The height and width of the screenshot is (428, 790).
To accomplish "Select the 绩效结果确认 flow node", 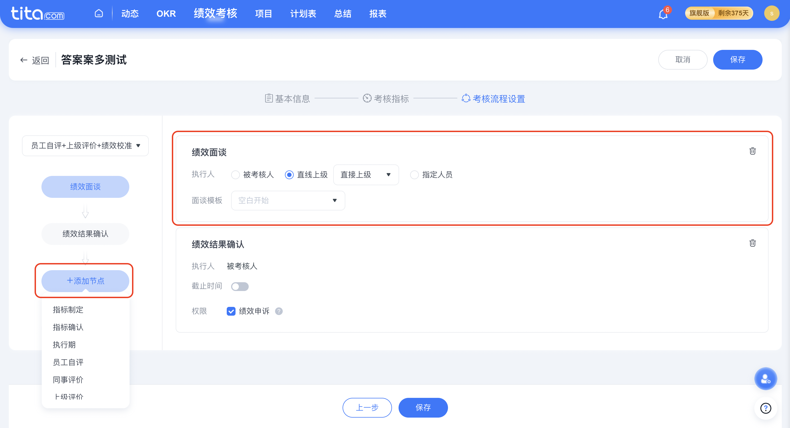I will pos(85,234).
